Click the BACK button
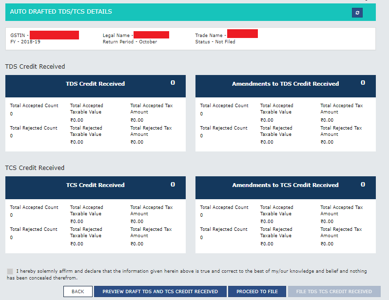The height and width of the screenshot is (300, 389). pyautogui.click(x=78, y=291)
